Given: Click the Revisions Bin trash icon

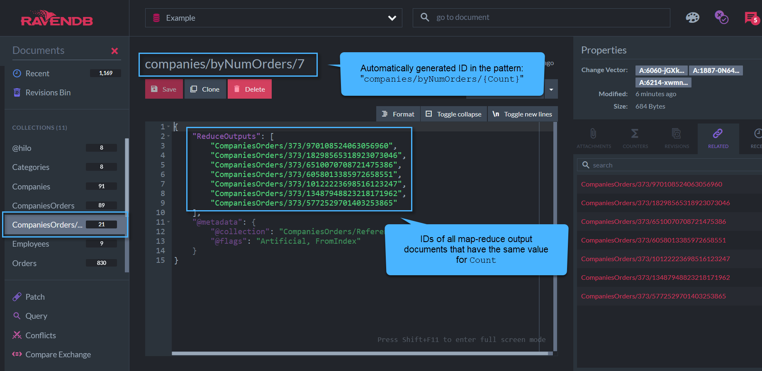Looking at the screenshot, I should click(x=17, y=92).
